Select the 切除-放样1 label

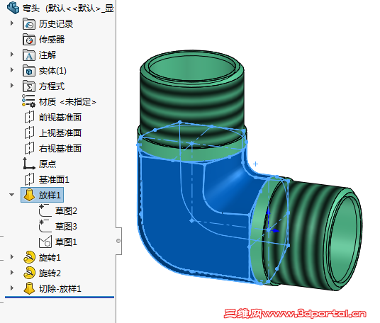click(x=60, y=288)
